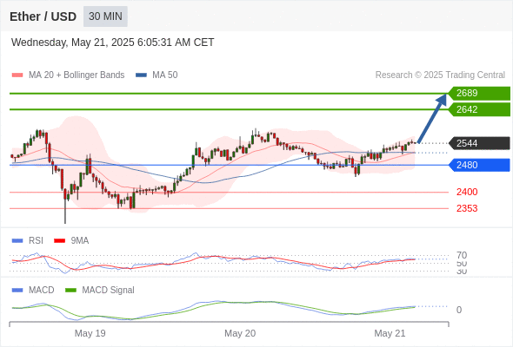The width and height of the screenshot is (513, 347).
Task: Click the blue 2480 pivot label
Action: pyautogui.click(x=479, y=165)
